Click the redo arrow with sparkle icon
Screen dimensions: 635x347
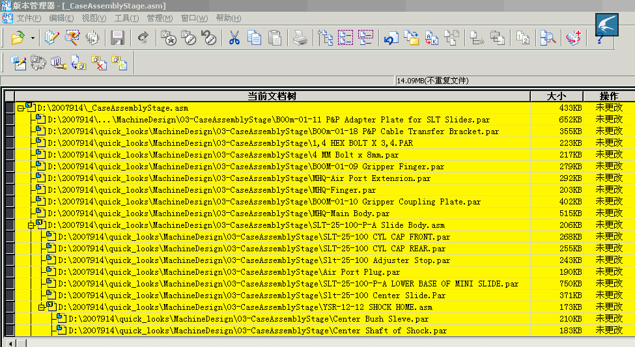(x=143, y=38)
